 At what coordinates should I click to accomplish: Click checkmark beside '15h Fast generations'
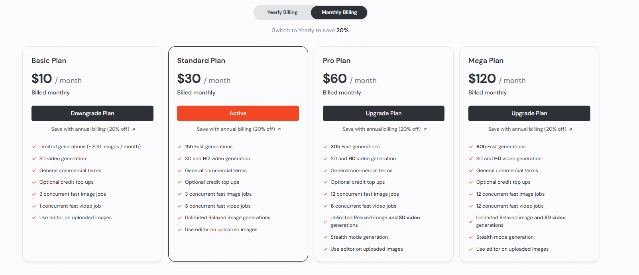[x=180, y=147]
